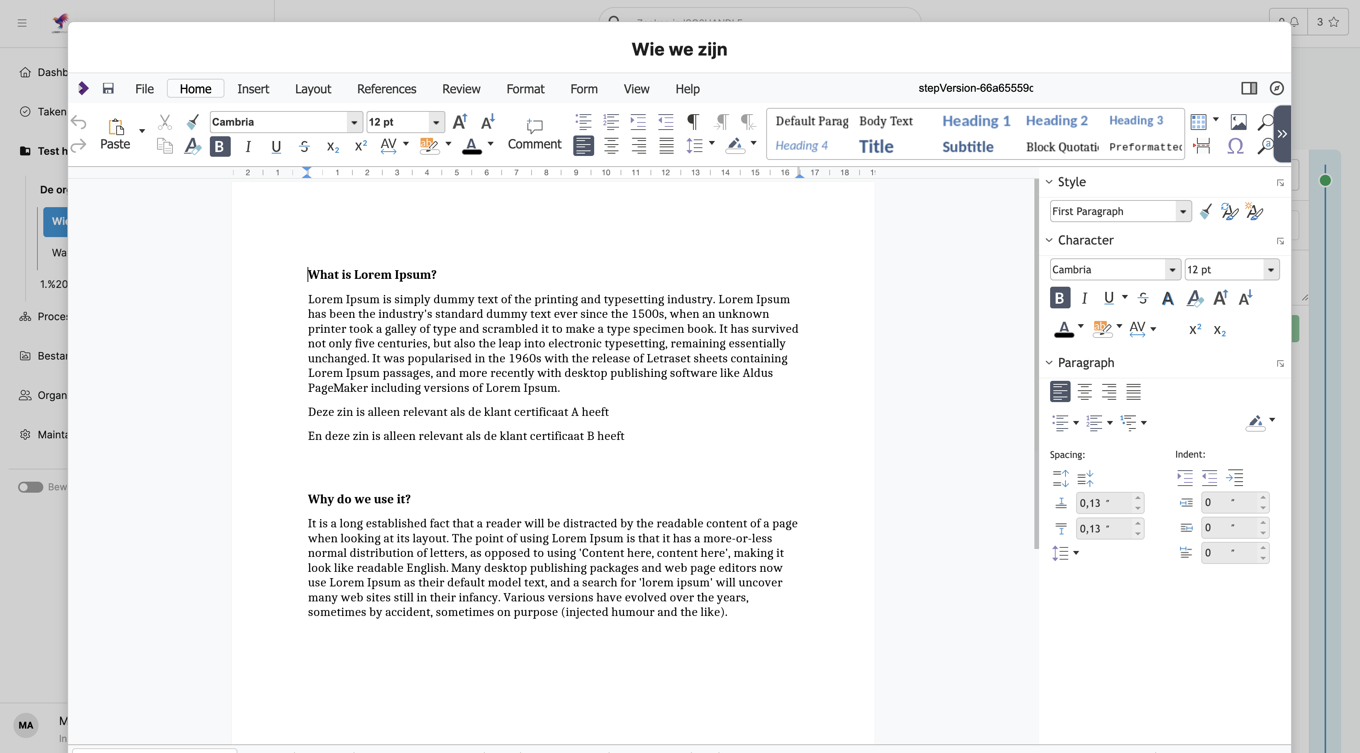Viewport: 1360px width, 753px height.
Task: Click the Redo arrow icon
Action: coord(79,145)
